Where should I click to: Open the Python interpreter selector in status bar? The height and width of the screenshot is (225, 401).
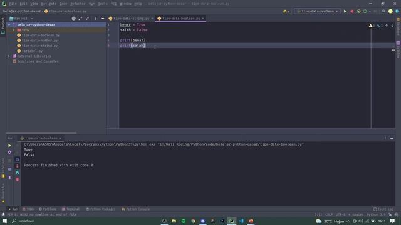[376, 214]
